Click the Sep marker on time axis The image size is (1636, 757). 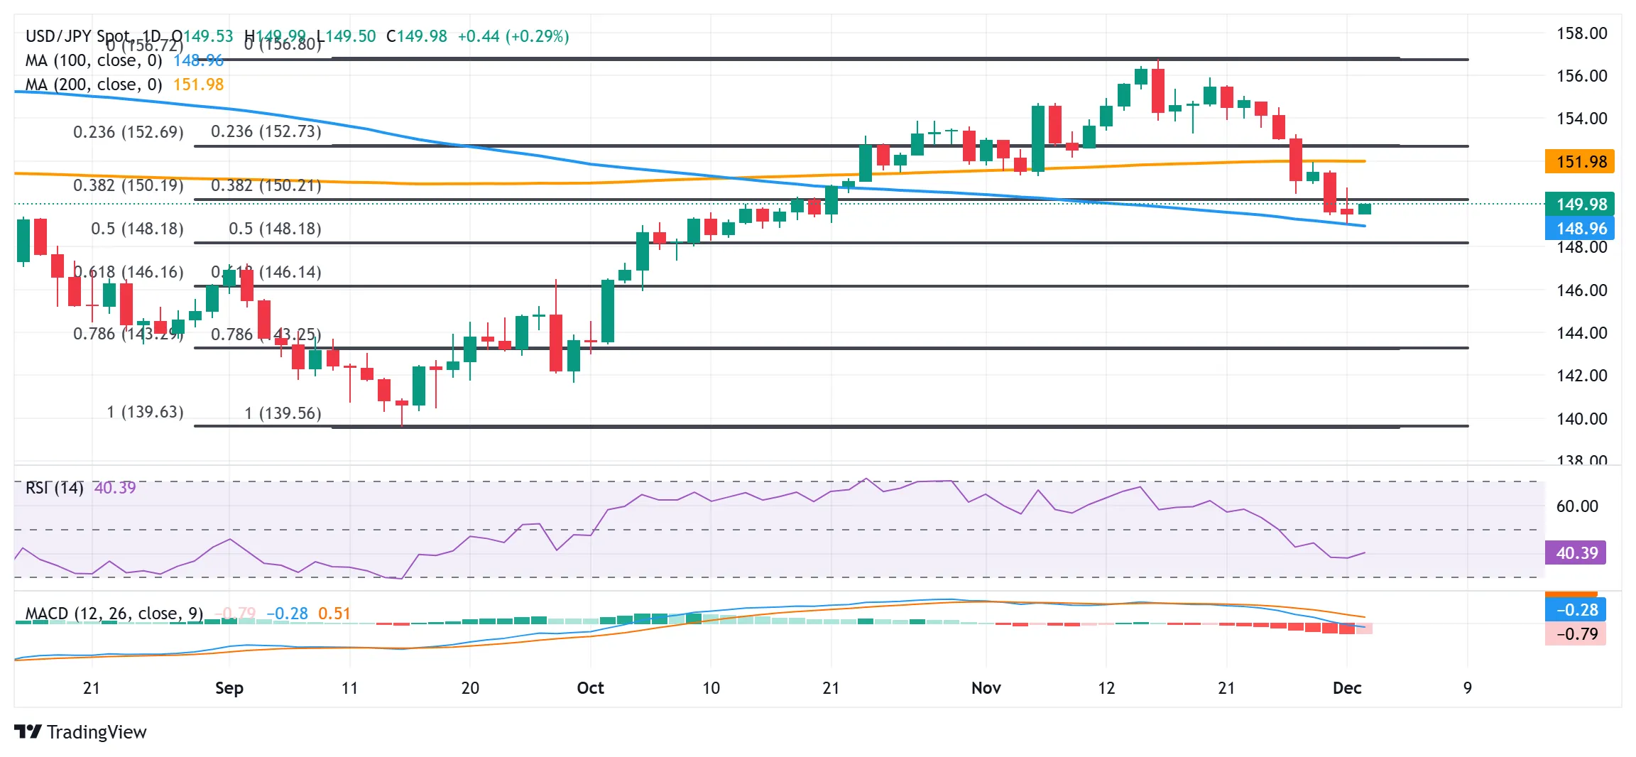tap(229, 687)
